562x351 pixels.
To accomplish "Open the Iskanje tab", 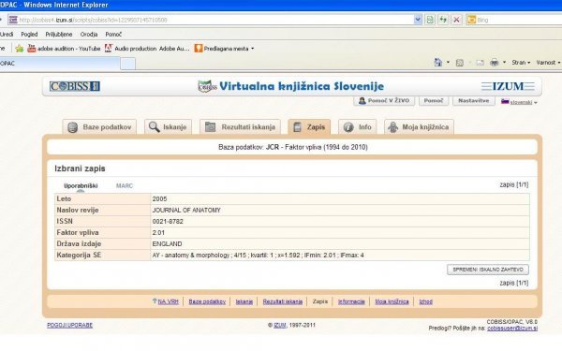I will [x=168, y=126].
